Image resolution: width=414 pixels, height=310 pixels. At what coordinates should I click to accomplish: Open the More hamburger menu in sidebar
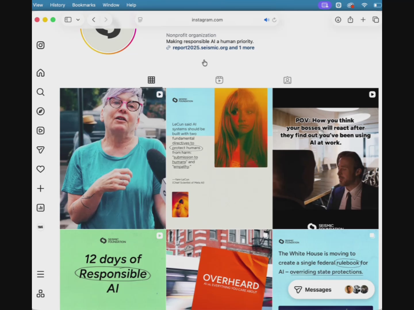coord(41,274)
